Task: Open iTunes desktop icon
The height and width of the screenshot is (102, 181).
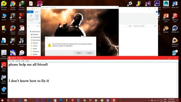Action: tap(22, 53)
